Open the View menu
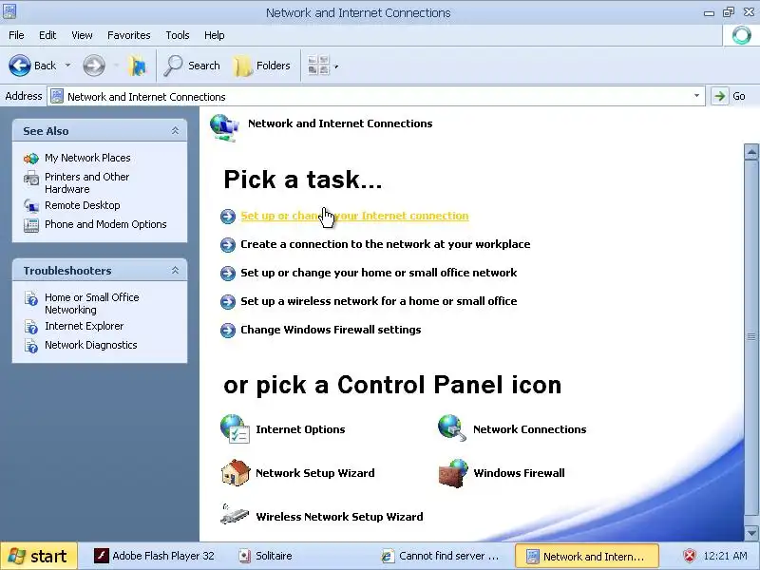The image size is (760, 570). [x=82, y=35]
